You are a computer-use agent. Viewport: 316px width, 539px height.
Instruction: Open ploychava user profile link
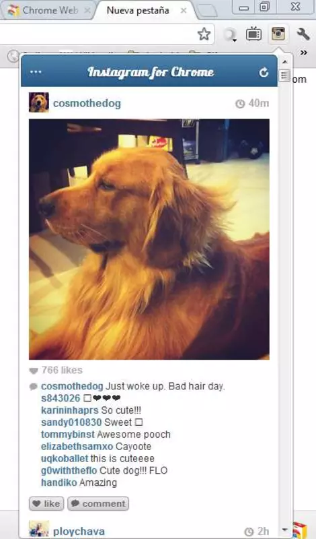click(x=79, y=532)
